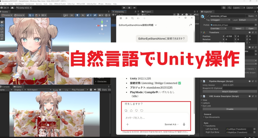Screen dimensions: 258x138
Task: Click the search icon in Claude window
Action: 132,18
